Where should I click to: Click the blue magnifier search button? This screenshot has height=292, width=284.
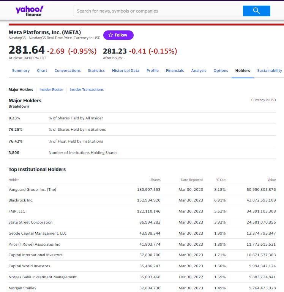[x=257, y=11]
